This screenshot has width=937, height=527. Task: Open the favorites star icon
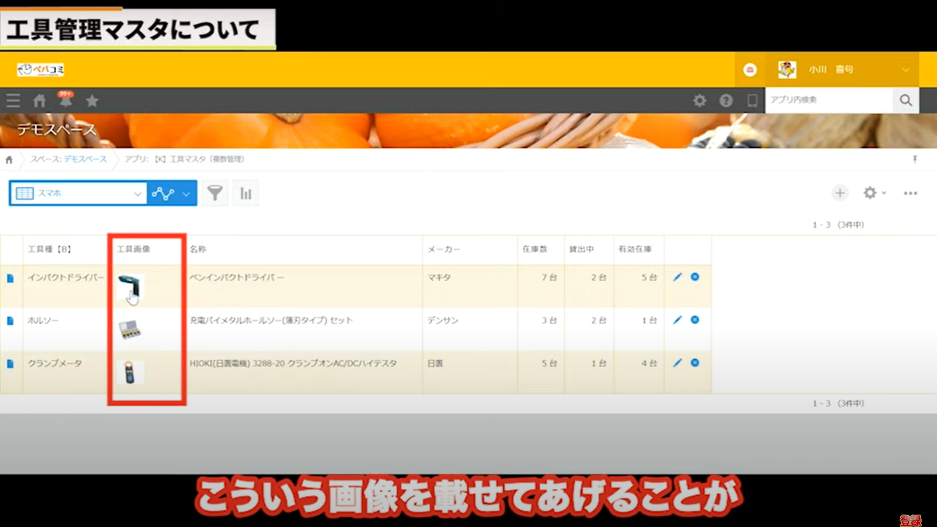[x=92, y=101]
